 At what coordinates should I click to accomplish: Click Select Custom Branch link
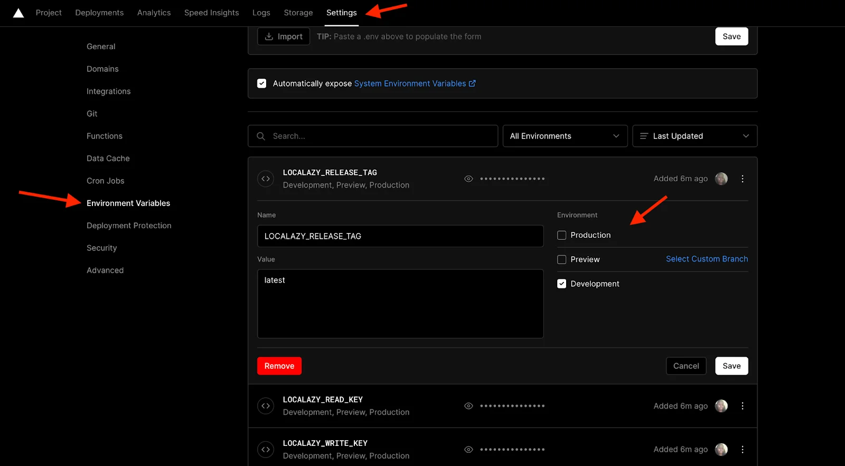point(707,259)
